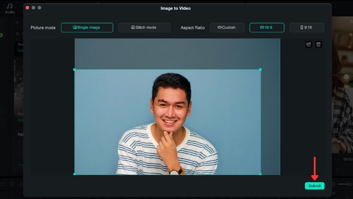Screen dimensions: 353x199
Task: Switch to Stitch mode
Action: tap(144, 27)
